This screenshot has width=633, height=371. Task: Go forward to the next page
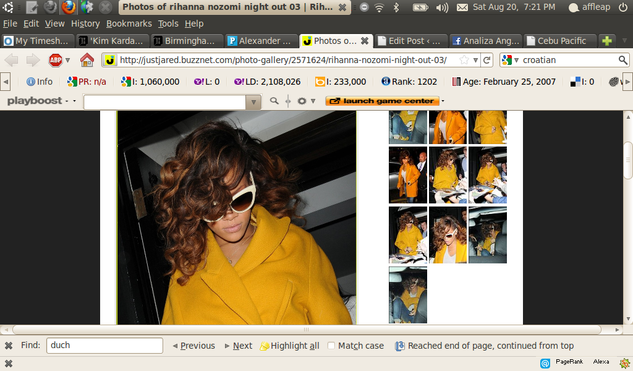pos(33,60)
